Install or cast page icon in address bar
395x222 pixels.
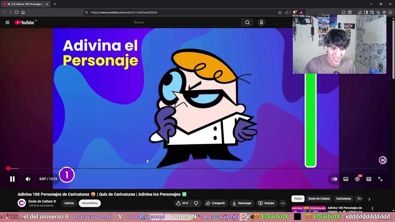(x=280, y=12)
